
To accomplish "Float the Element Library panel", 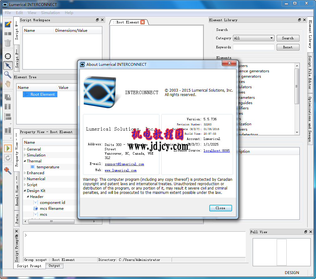I will (x=299, y=20).
